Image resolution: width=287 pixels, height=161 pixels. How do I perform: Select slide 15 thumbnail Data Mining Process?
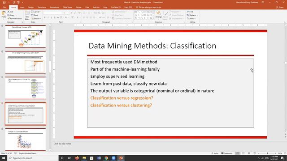coord(26,36)
